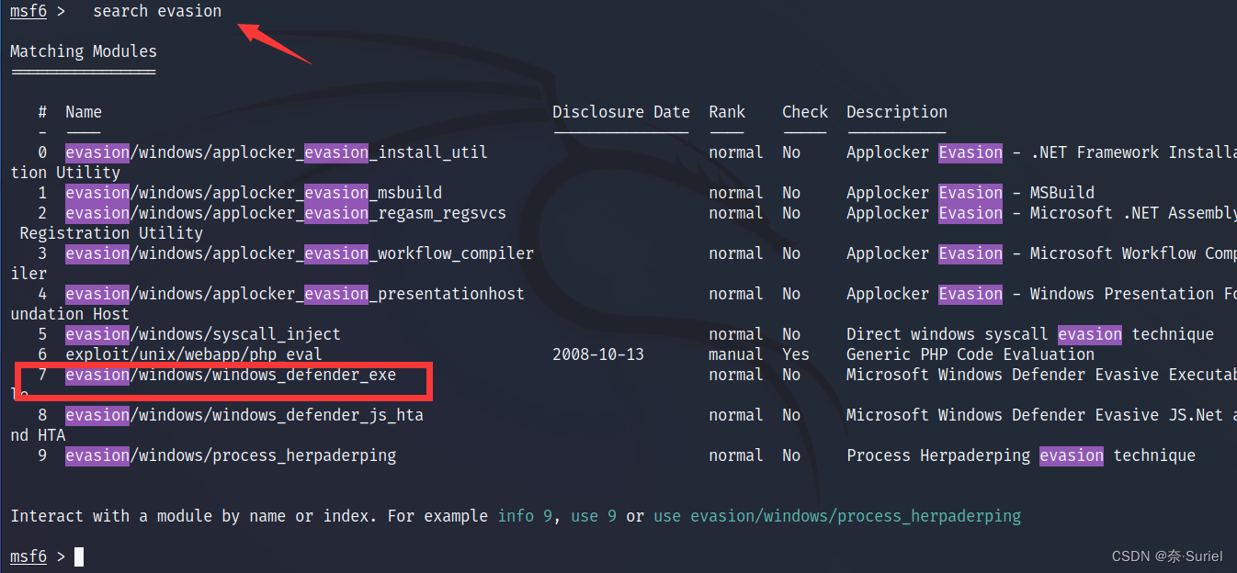Screen dimensions: 1237x573
Task: Click the Matching Modules heading
Action: pos(83,51)
